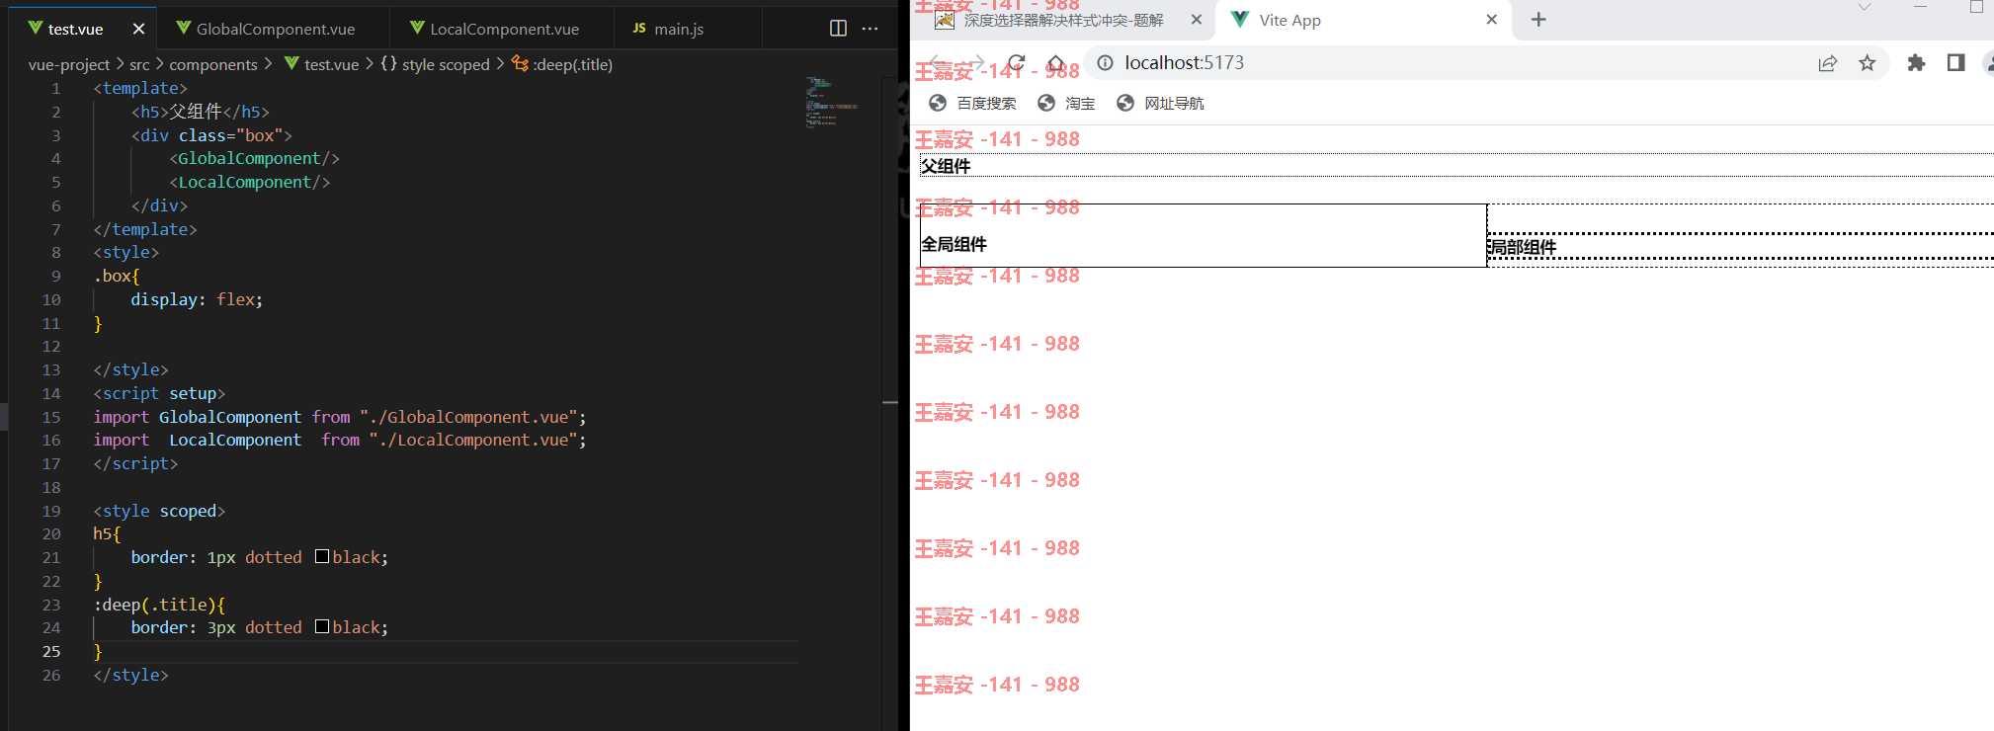Click the black color swatch on line 24
Image resolution: width=1994 pixels, height=731 pixels.
(322, 627)
